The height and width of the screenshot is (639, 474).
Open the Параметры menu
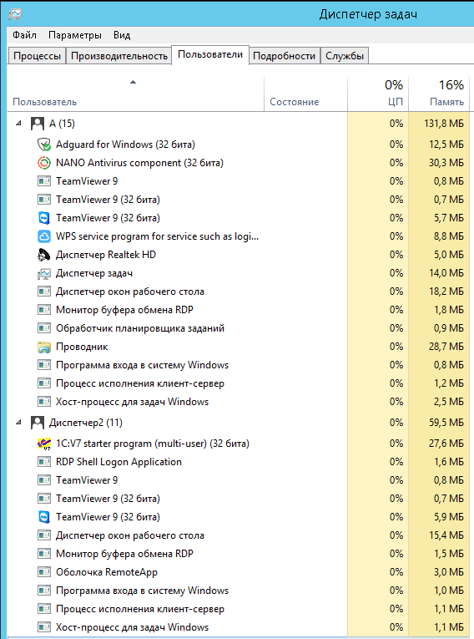[x=75, y=35]
